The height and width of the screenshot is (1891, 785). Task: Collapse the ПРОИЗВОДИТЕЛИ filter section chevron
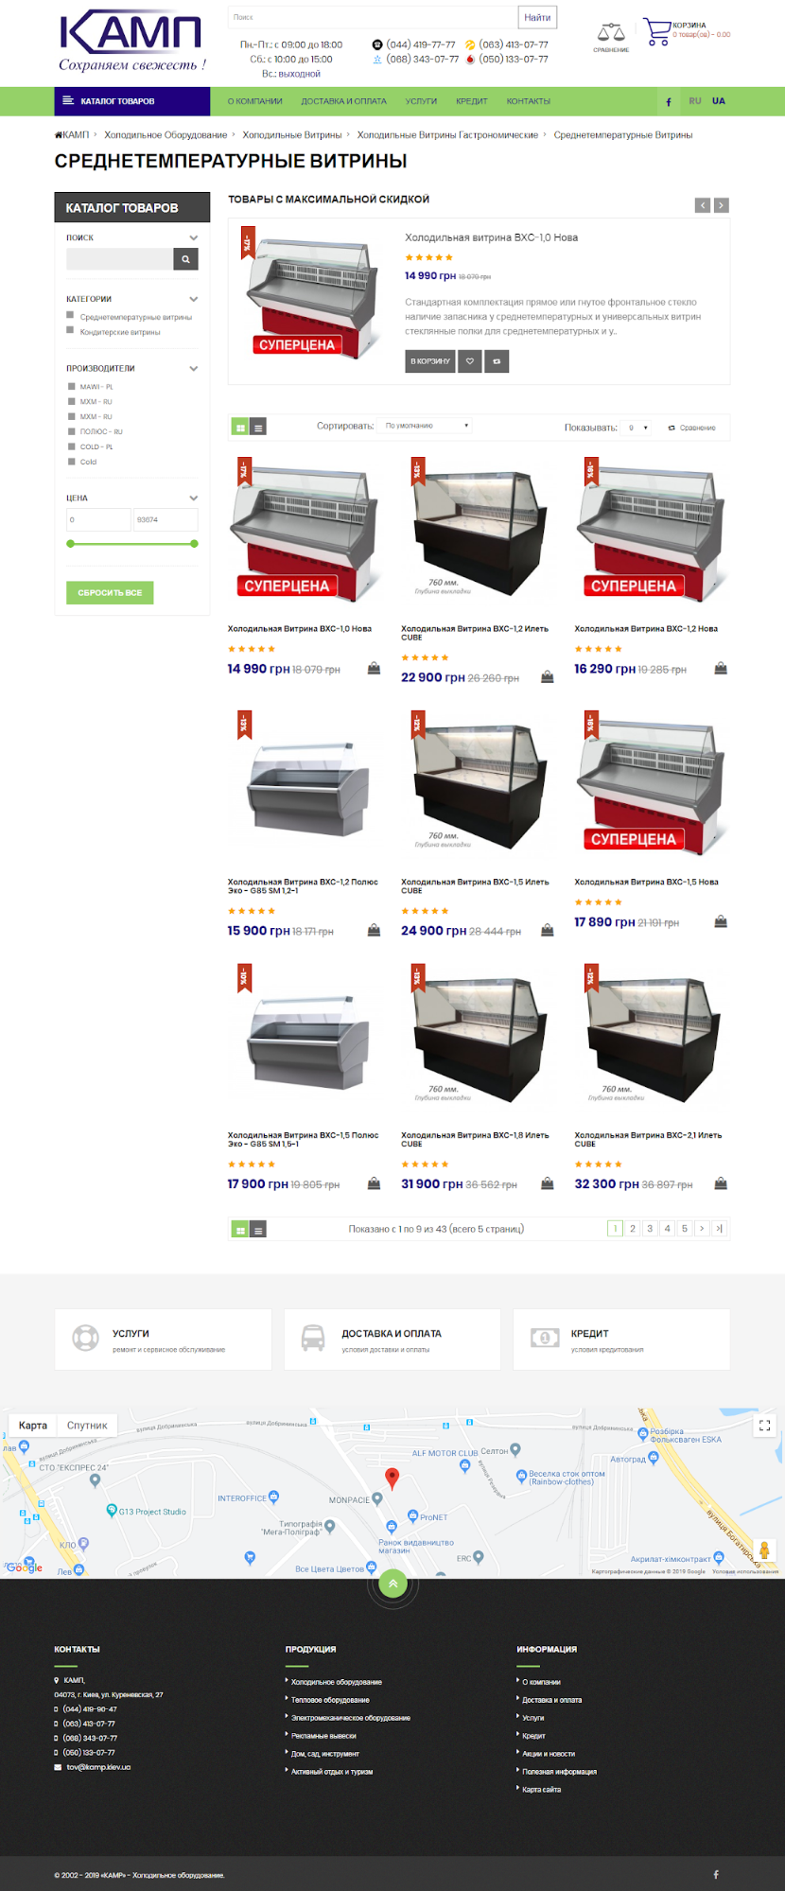pyautogui.click(x=194, y=369)
